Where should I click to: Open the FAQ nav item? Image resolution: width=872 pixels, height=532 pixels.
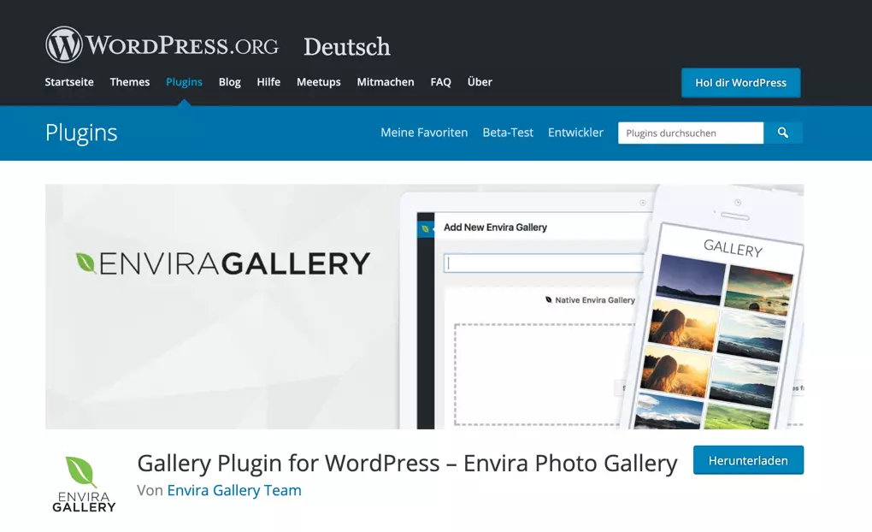pos(440,82)
